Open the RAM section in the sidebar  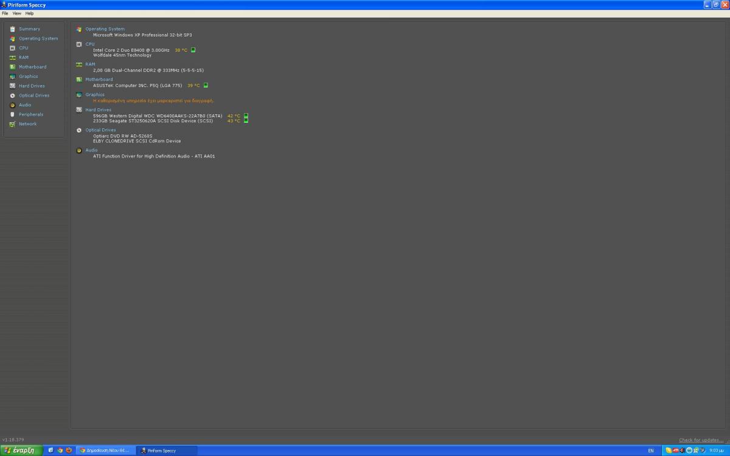pyautogui.click(x=23, y=57)
